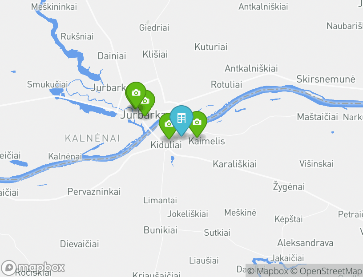Click the Karališkiai map label
Screen dimensions: 363x277
pos(234,164)
